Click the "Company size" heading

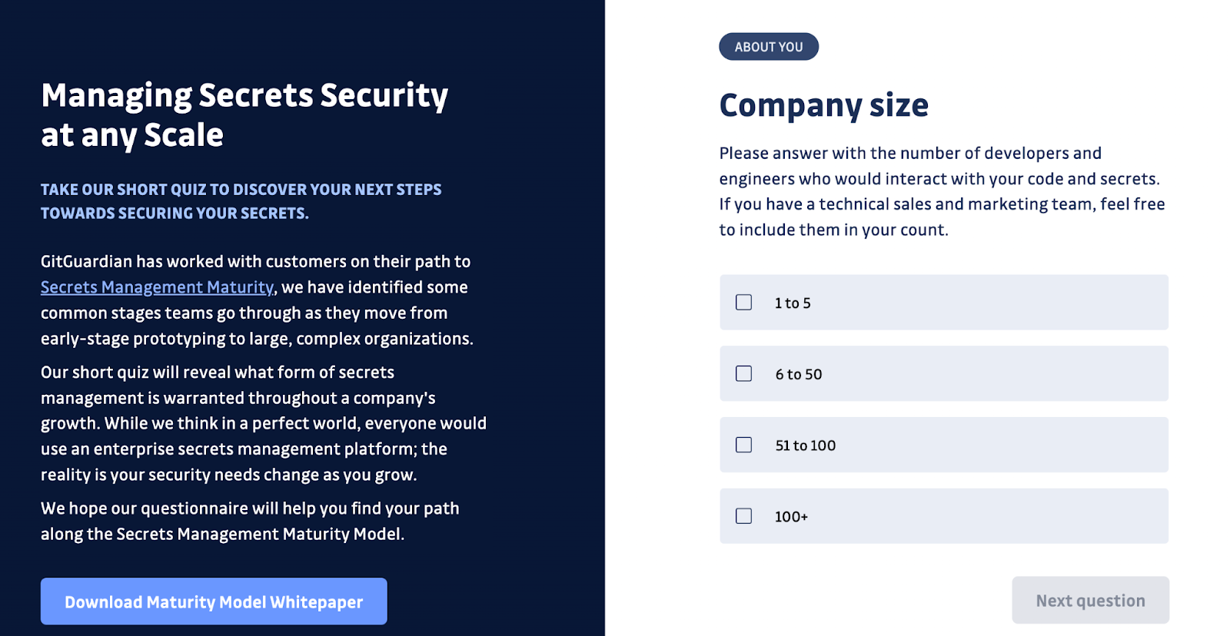pos(823,105)
